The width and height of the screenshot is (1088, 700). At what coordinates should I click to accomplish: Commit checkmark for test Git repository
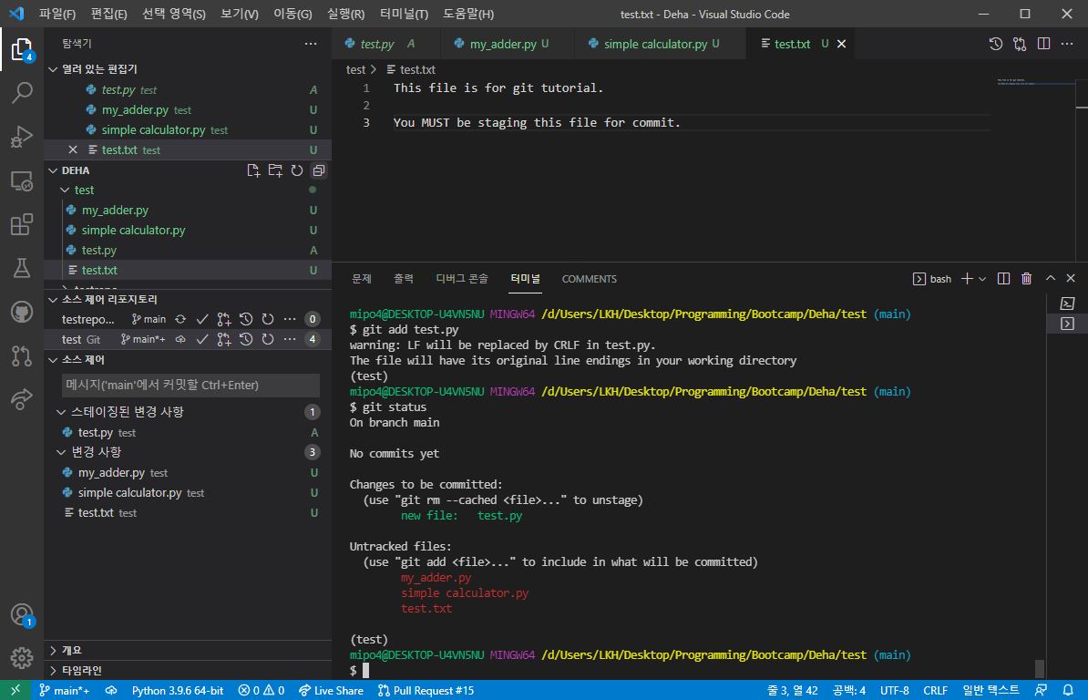202,339
